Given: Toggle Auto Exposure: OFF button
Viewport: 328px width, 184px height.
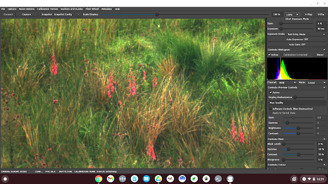Looking at the screenshot, I should [297, 39].
